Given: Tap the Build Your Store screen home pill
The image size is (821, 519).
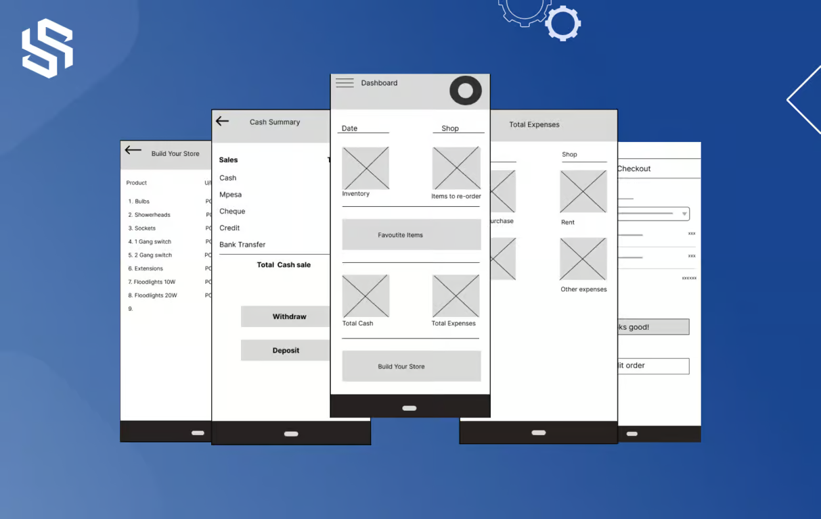Looking at the screenshot, I should click(x=198, y=432).
